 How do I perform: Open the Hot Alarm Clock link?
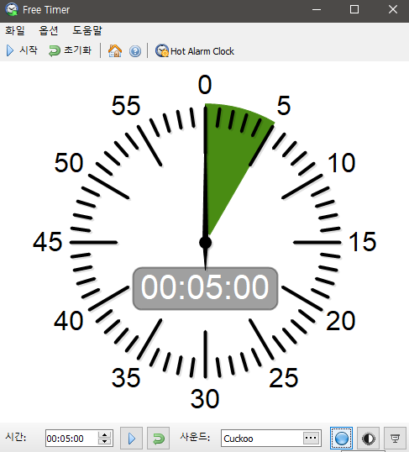tap(195, 51)
